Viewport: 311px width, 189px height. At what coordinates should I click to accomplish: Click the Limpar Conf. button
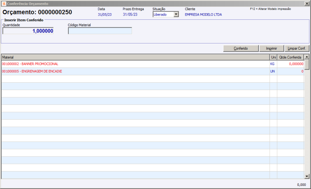(x=297, y=49)
